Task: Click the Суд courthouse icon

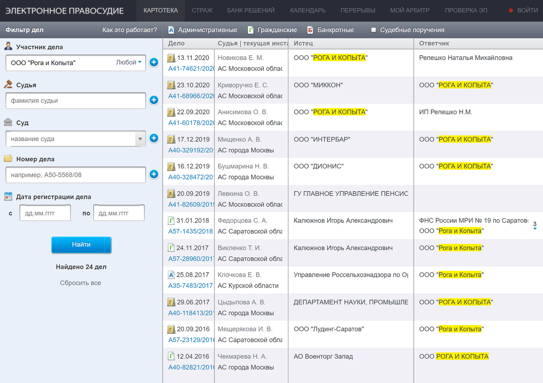Action: click(8, 122)
